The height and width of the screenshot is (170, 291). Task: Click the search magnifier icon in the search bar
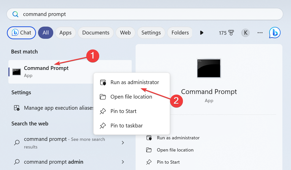[15, 14]
